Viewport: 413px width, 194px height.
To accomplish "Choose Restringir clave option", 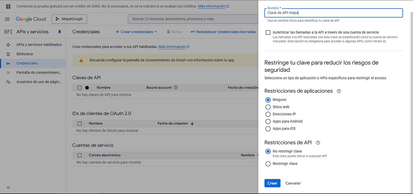I will (x=268, y=164).
